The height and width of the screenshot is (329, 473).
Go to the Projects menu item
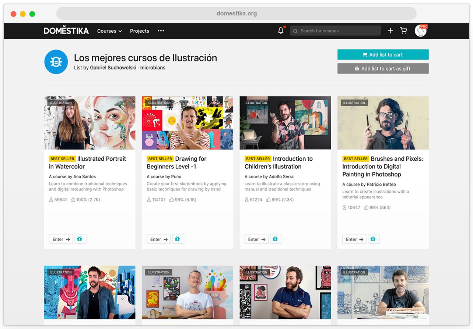[140, 31]
